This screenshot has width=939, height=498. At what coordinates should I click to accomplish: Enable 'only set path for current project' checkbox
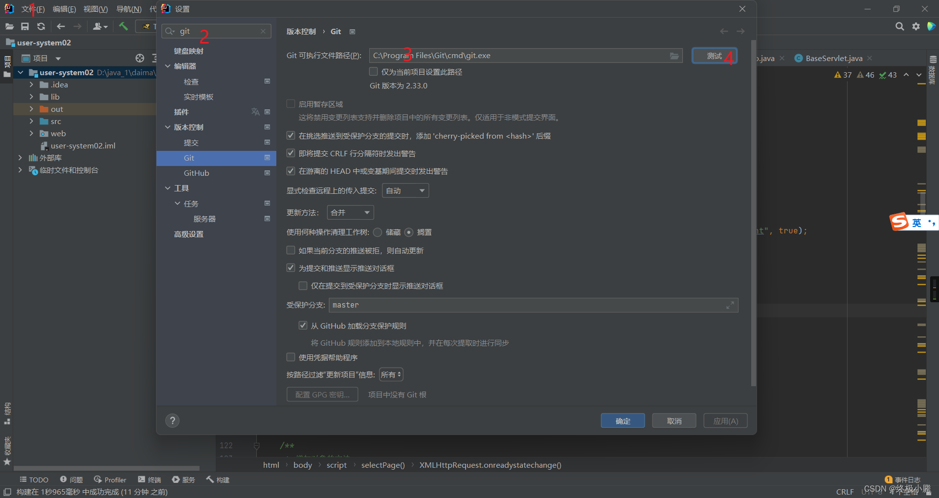[x=374, y=72]
